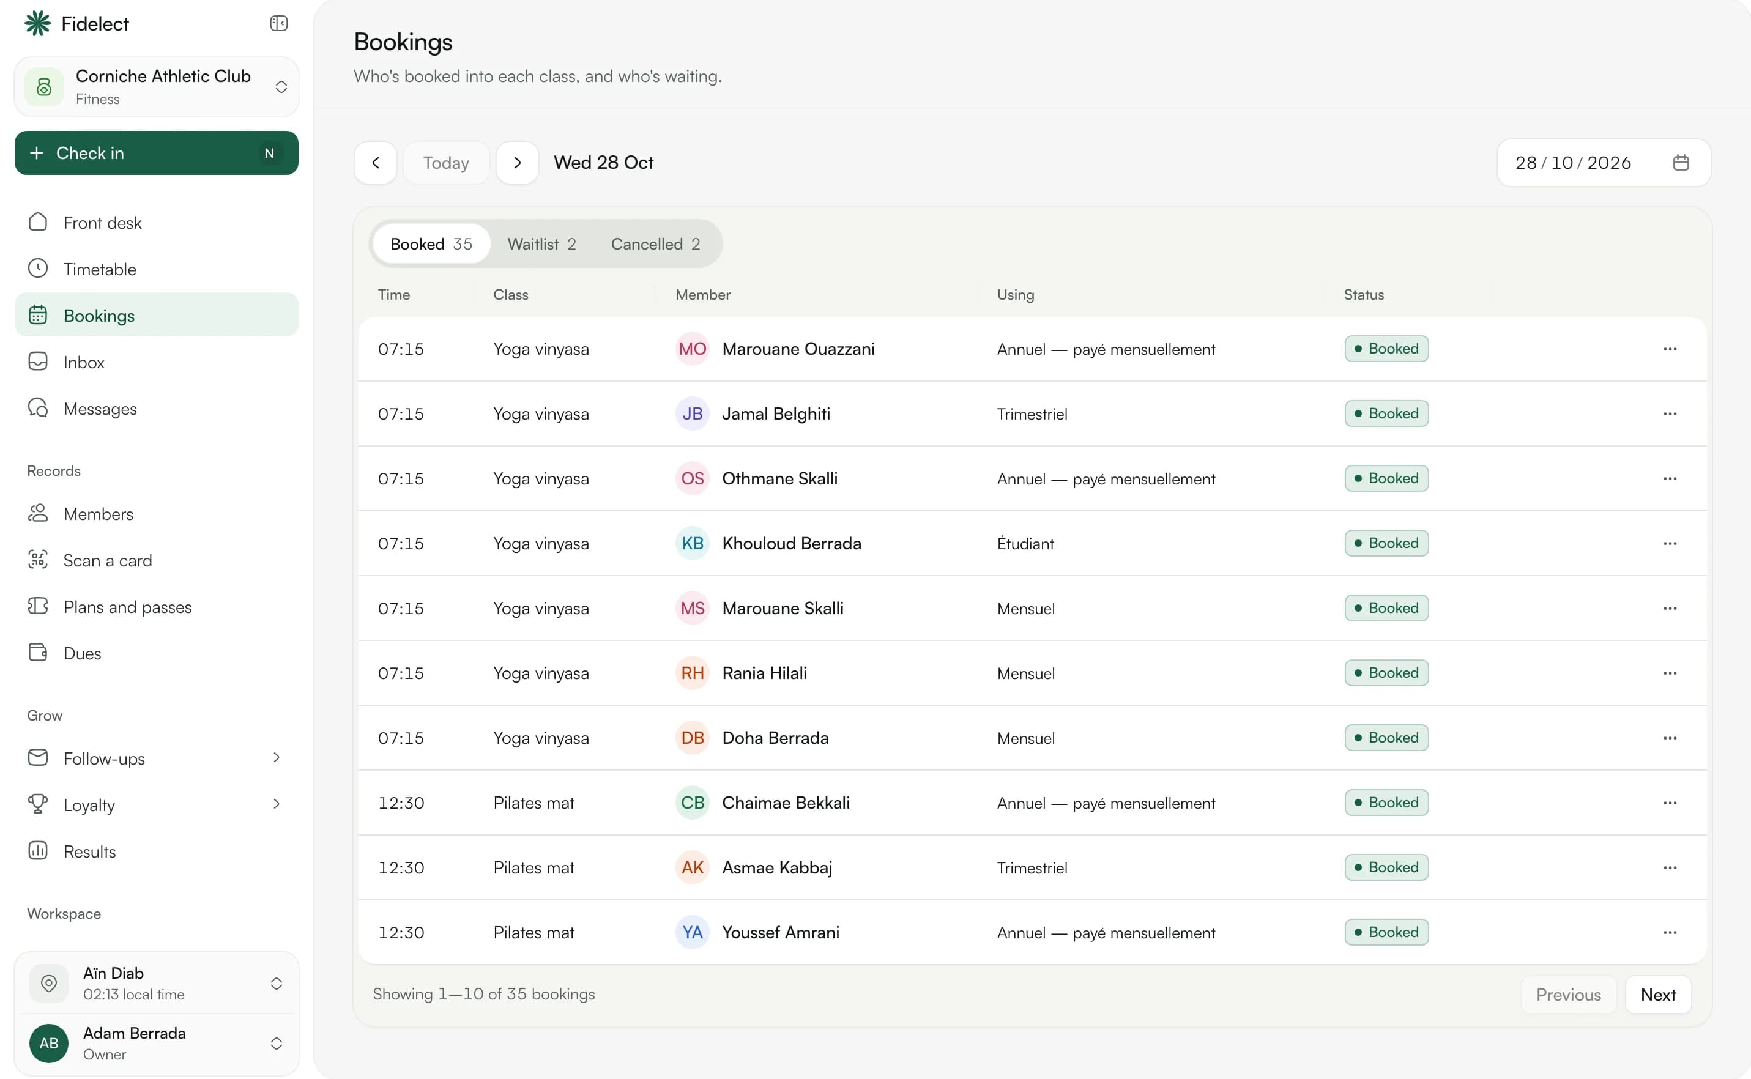The height and width of the screenshot is (1079, 1751).
Task: Select the Bookings sidebar item
Action: (x=157, y=316)
